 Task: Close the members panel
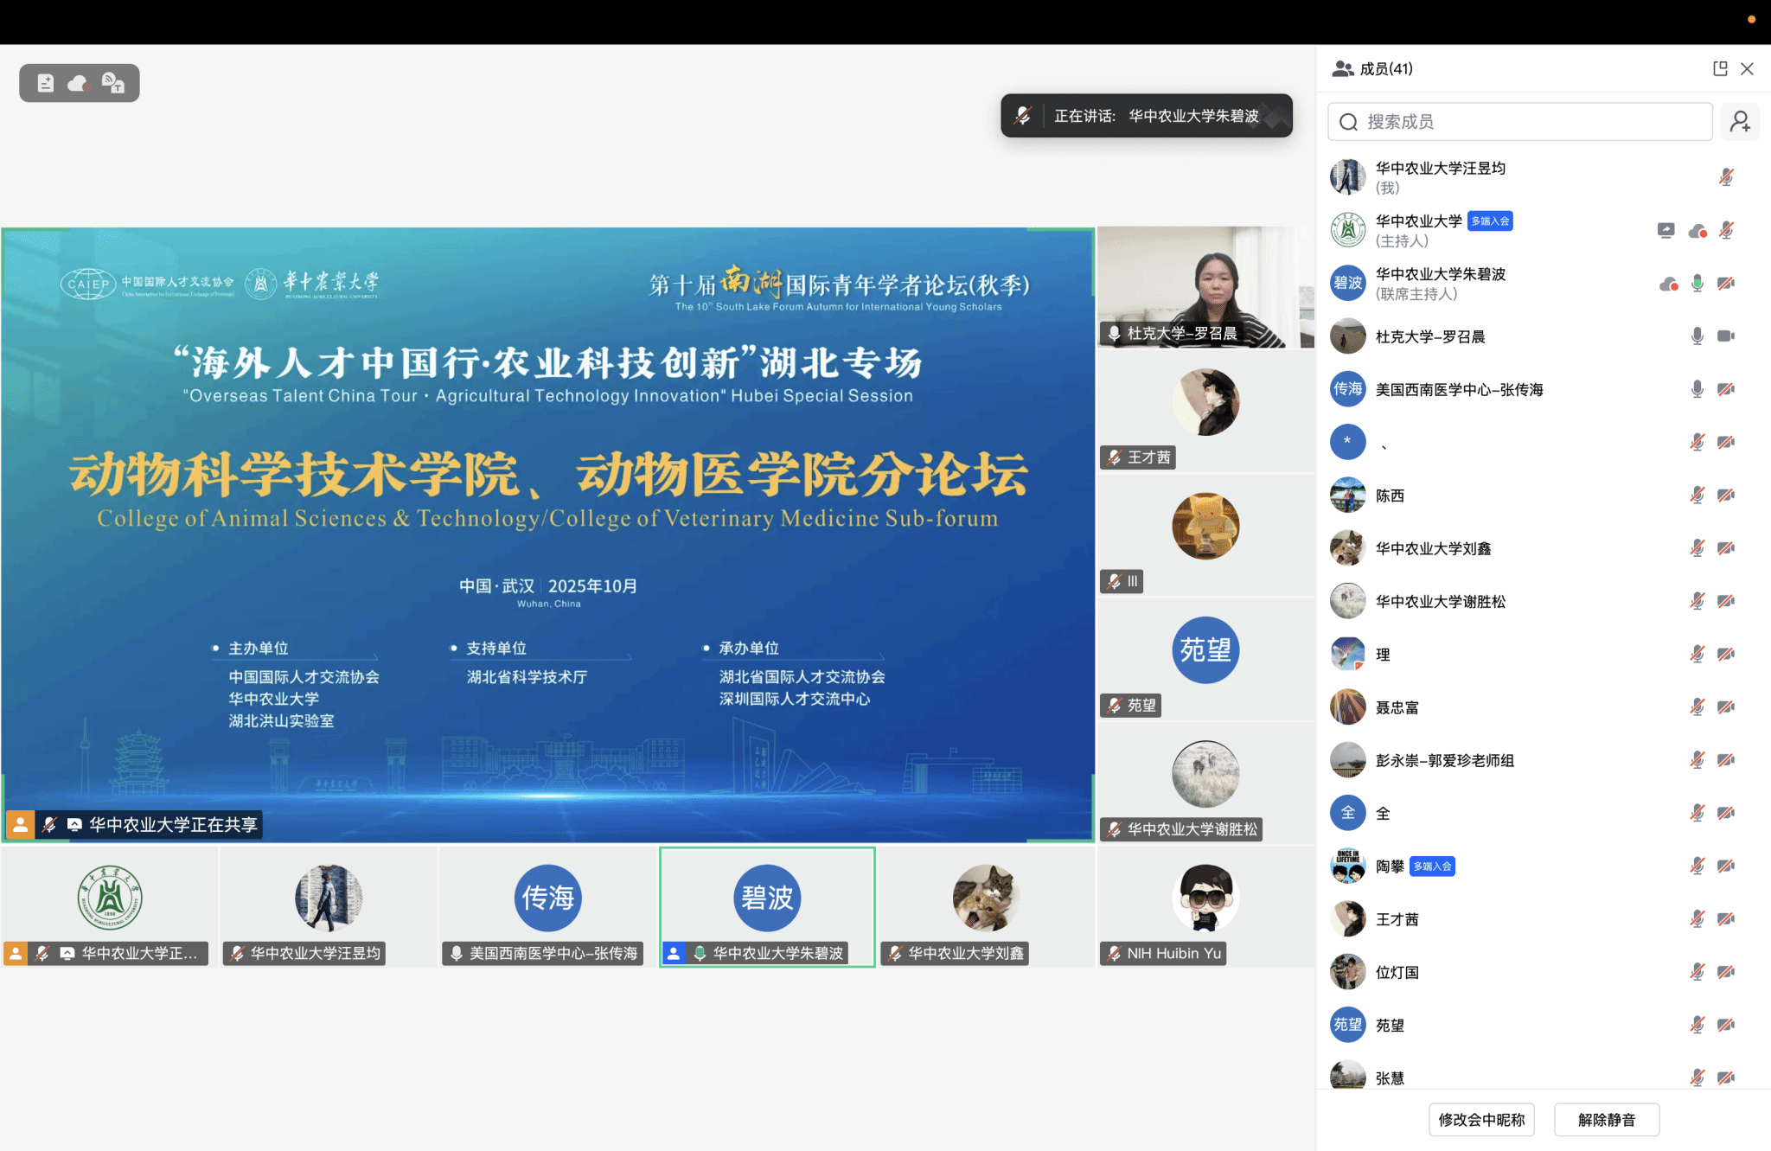coord(1747,69)
